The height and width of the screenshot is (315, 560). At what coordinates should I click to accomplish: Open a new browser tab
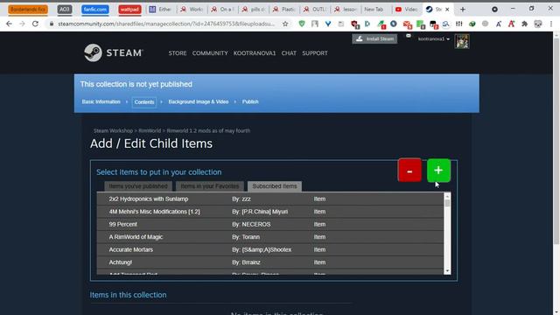[x=463, y=10]
